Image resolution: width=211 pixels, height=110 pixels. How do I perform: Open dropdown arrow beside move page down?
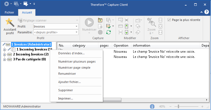[x=131, y=32]
